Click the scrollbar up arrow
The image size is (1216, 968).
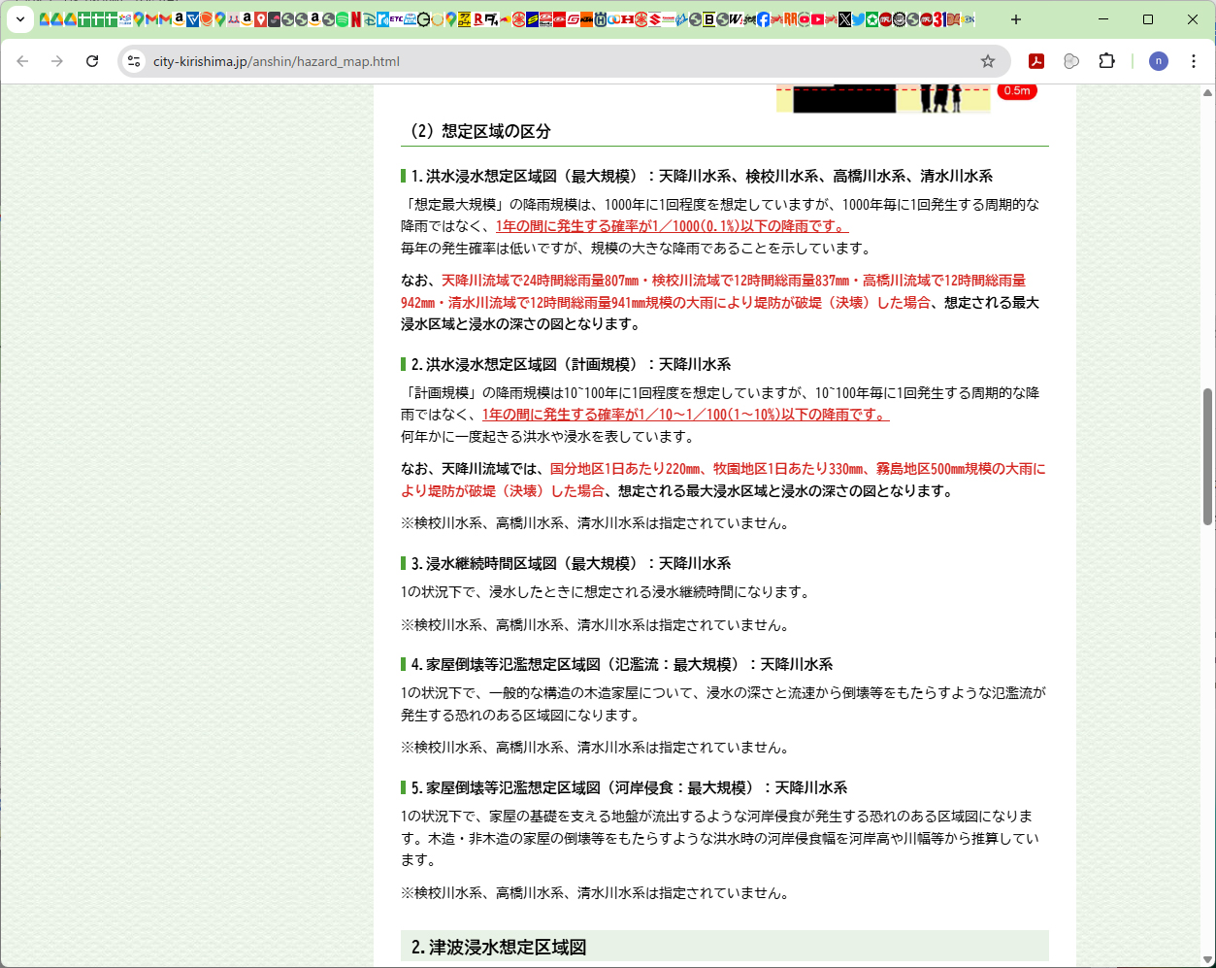click(1207, 93)
